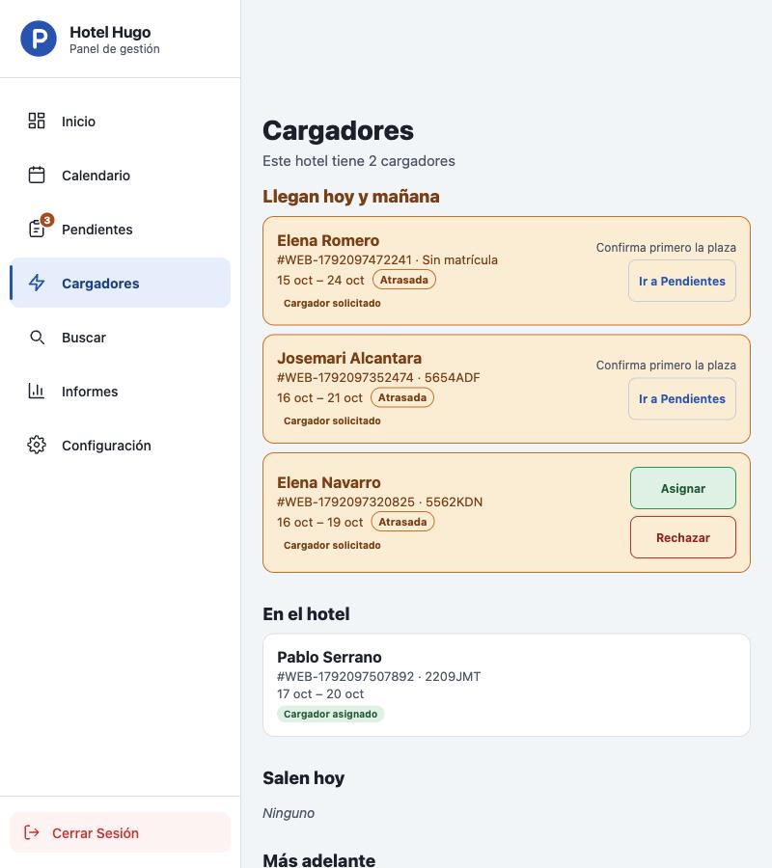The image size is (772, 868).
Task: Open the Inicio menu item
Action: click(121, 122)
